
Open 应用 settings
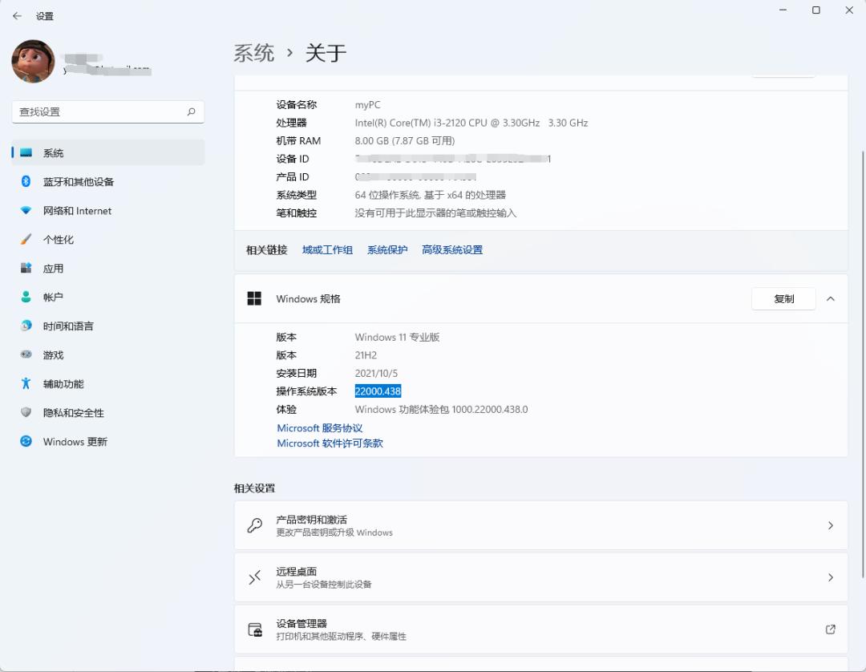[108, 269]
